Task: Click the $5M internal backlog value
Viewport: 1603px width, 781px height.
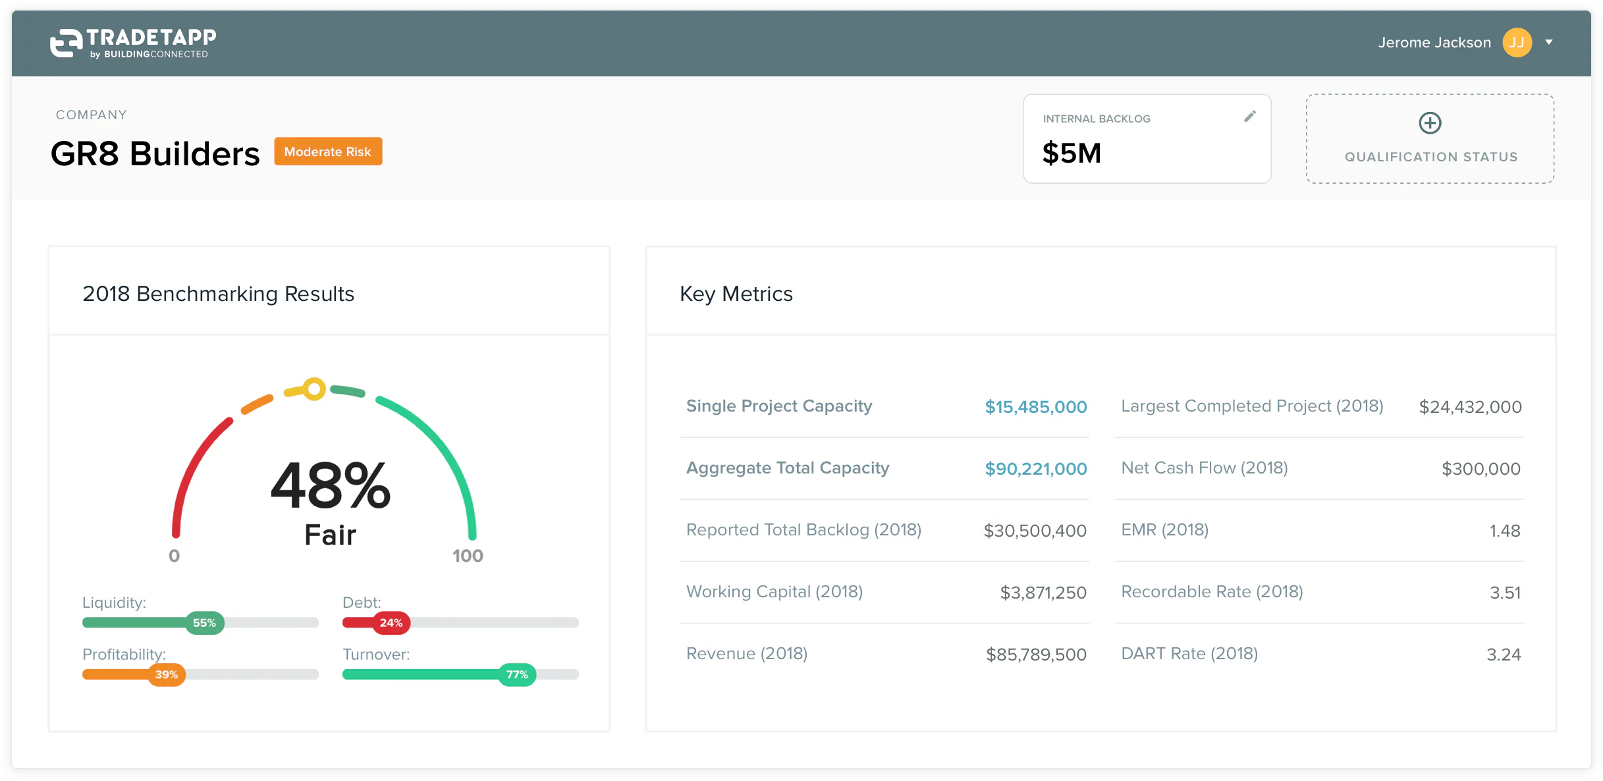Action: tap(1072, 153)
